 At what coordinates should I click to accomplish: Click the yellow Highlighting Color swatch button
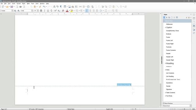[72, 11]
